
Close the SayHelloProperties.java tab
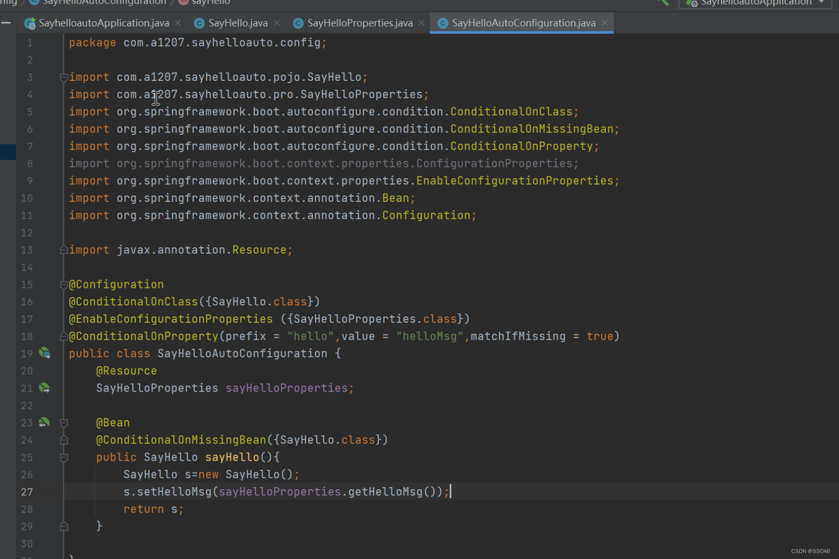click(x=421, y=23)
